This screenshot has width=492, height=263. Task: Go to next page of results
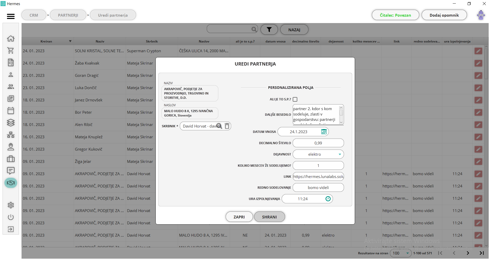pyautogui.click(x=468, y=253)
